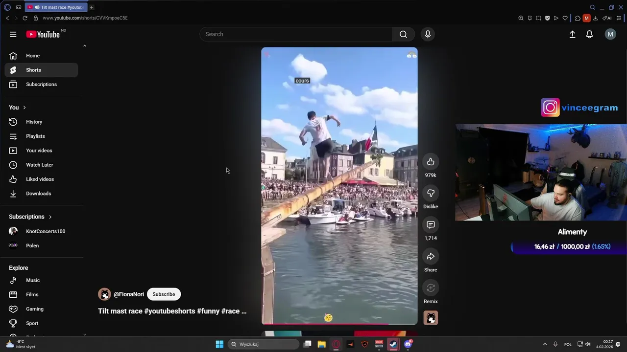
Task: Toggle the ad blocker shield
Action: pos(547,18)
